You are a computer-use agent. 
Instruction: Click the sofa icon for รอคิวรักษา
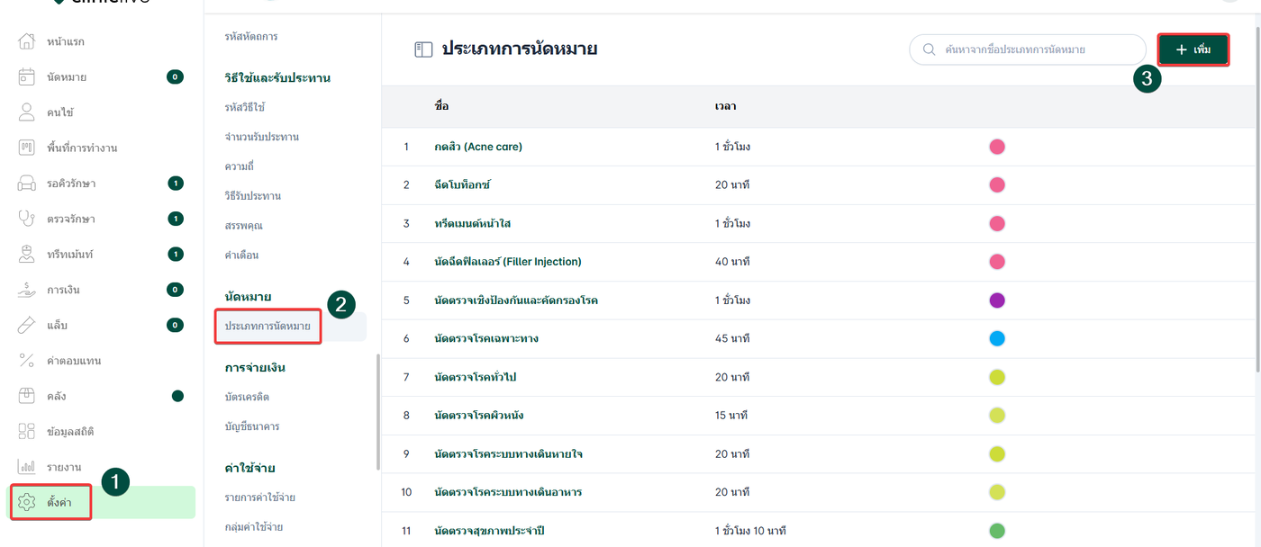pos(27,184)
